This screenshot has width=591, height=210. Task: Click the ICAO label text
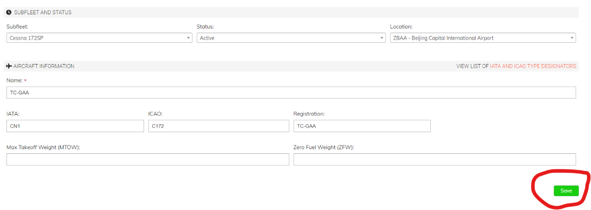pyautogui.click(x=155, y=114)
